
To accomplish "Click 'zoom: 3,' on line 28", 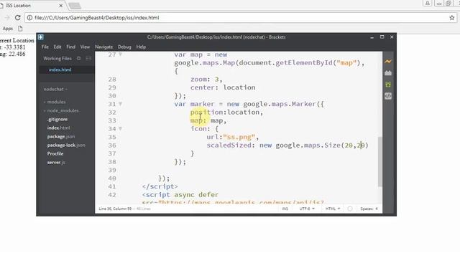I will point(206,80).
